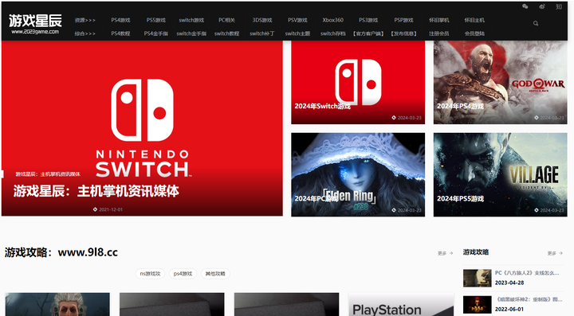This screenshot has width=574, height=316.
Task: Select the 其他攻略 filter tag
Action: coord(215,274)
